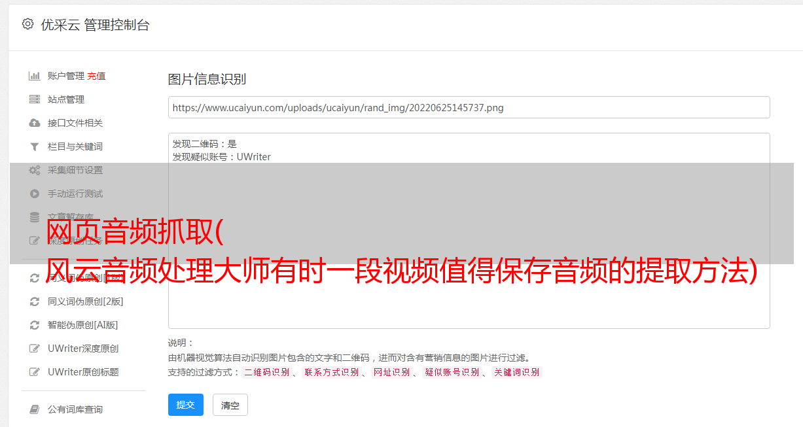Image resolution: width=803 pixels, height=427 pixels.
Task: Click the 关键词识别 tag
Action: coord(517,372)
